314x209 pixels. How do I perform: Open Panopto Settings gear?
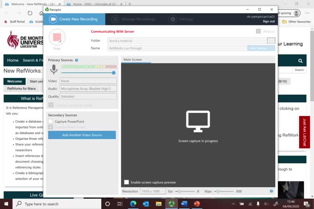(173, 19)
